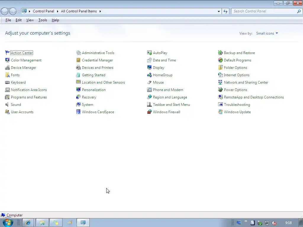303x227 pixels.
Task: Click the taskbar clock showing 9:18
Action: (x=288, y=223)
